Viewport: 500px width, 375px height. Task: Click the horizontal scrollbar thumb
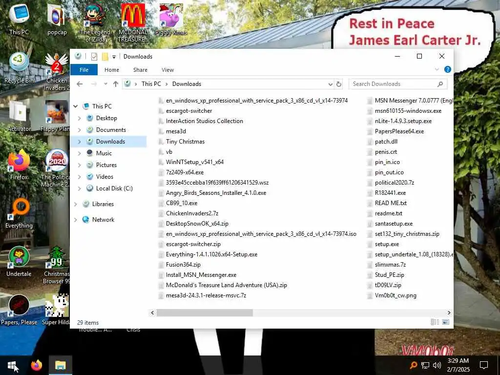[205, 313]
